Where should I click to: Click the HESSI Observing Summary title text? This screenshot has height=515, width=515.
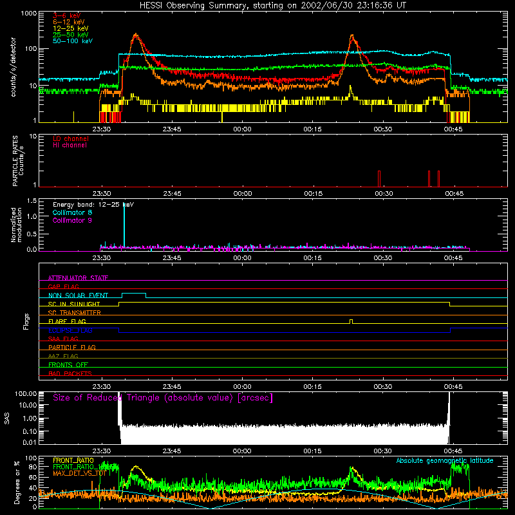[x=273, y=6]
